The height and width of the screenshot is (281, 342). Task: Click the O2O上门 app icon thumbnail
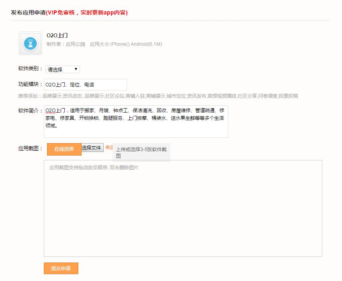coord(30,43)
